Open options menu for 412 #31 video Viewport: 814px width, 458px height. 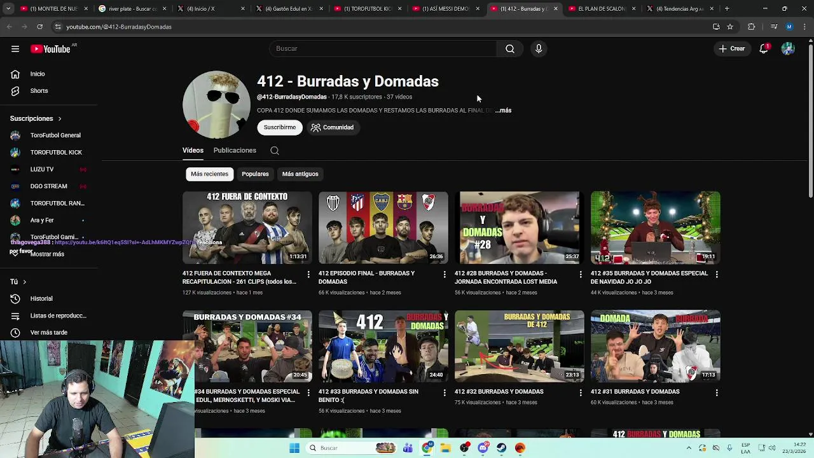tap(717, 392)
